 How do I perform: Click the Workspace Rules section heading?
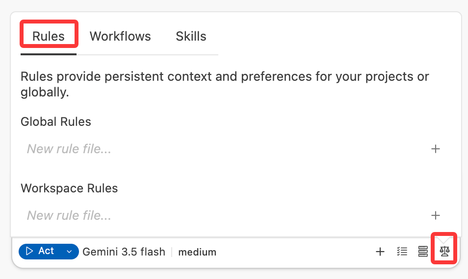click(x=69, y=188)
